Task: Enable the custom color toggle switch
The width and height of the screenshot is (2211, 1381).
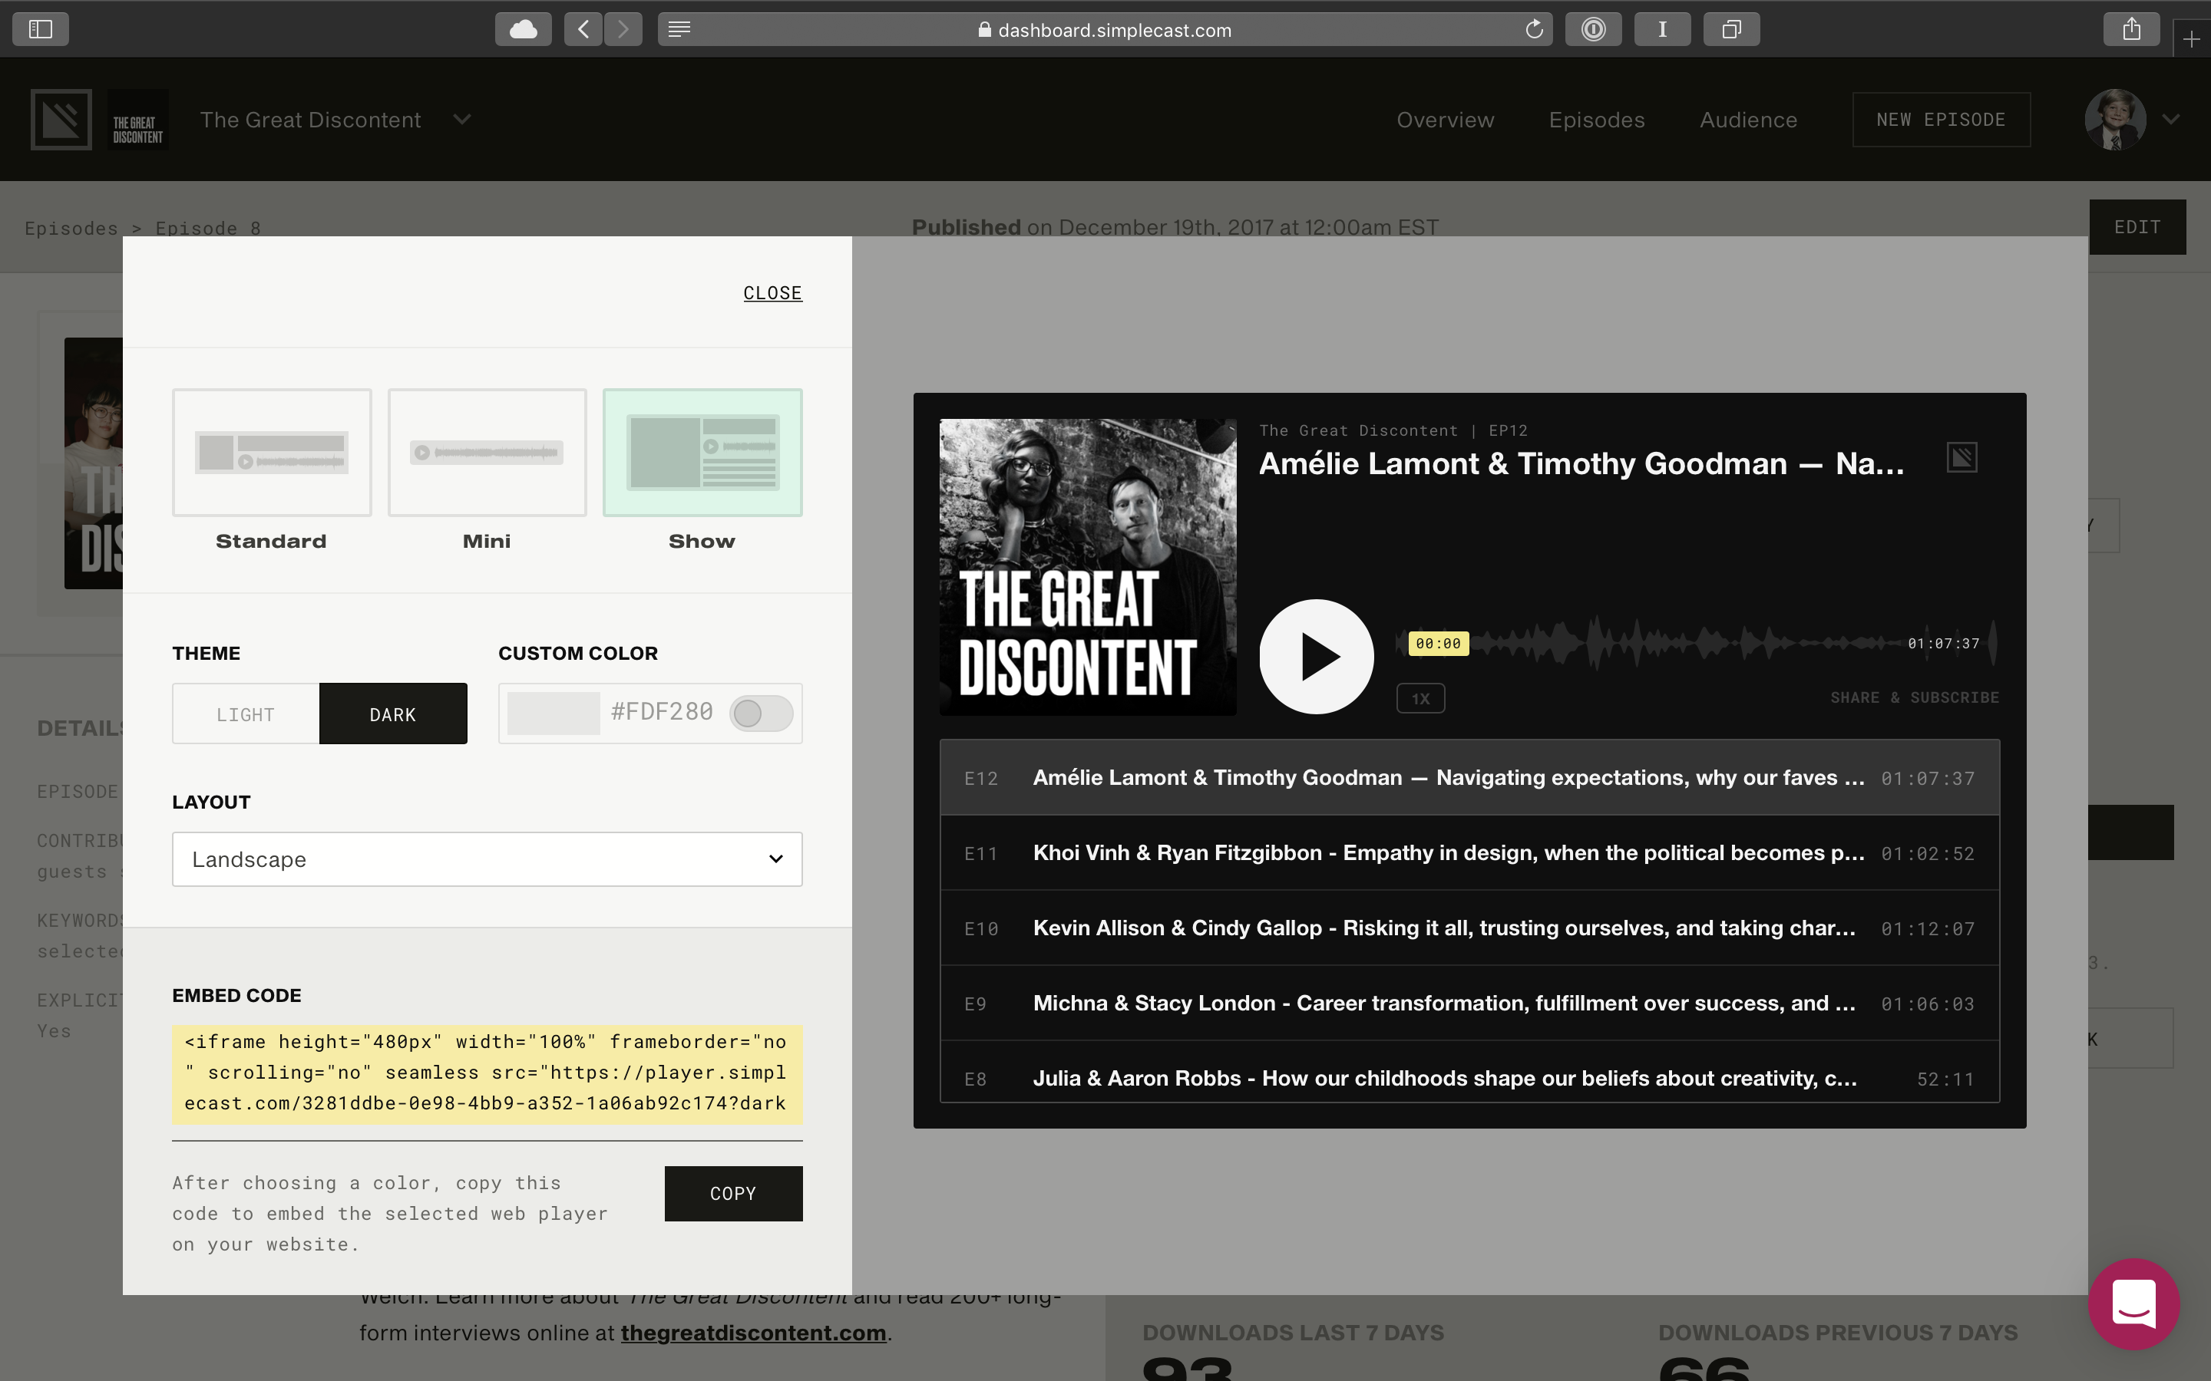Action: (x=761, y=714)
